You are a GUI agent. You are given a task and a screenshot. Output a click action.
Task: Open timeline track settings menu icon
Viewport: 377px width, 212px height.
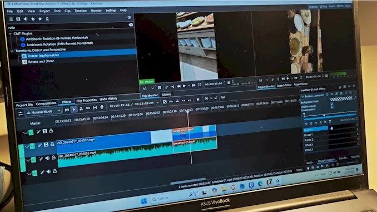point(21,113)
